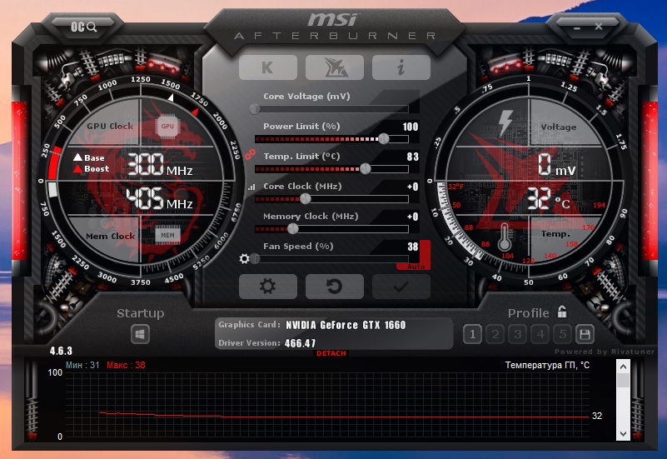This screenshot has height=459, width=667.
Task: Minimize the Afterburner window
Action: (577, 28)
